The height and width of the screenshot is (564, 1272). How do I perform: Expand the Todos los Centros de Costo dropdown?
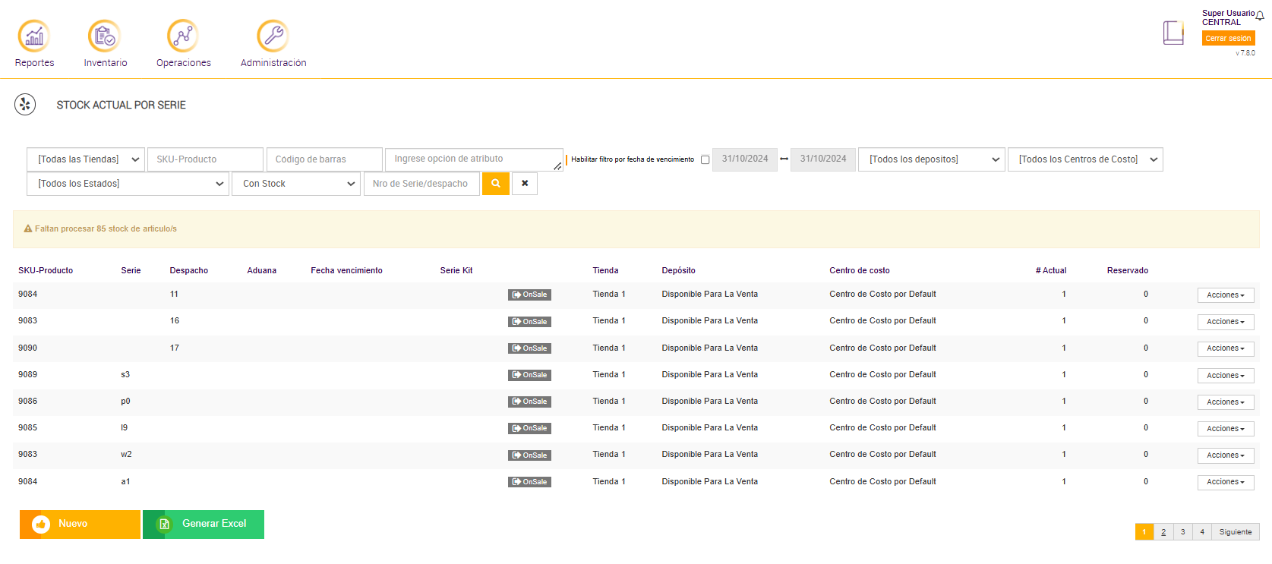1085,159
